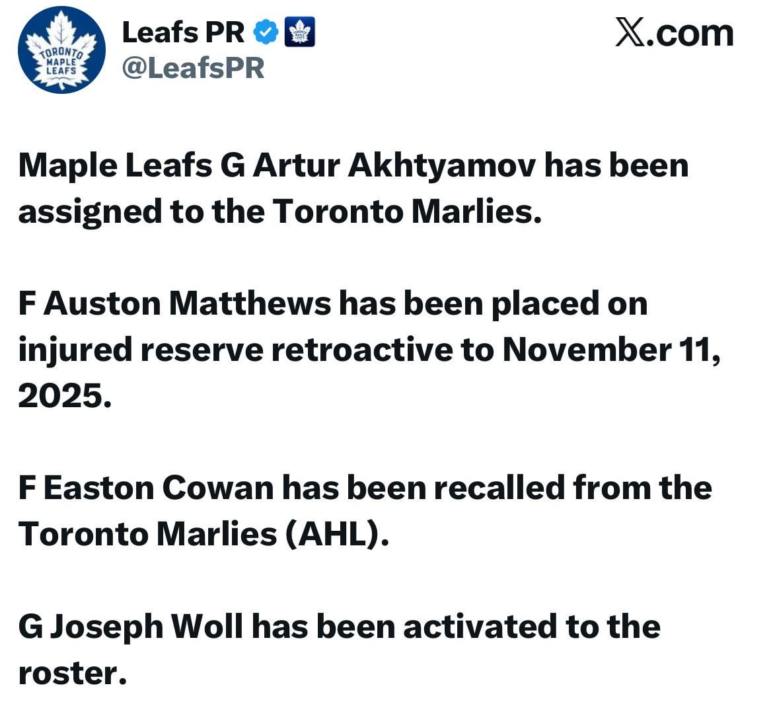Open the Leafs PR display name

pyautogui.click(x=183, y=32)
